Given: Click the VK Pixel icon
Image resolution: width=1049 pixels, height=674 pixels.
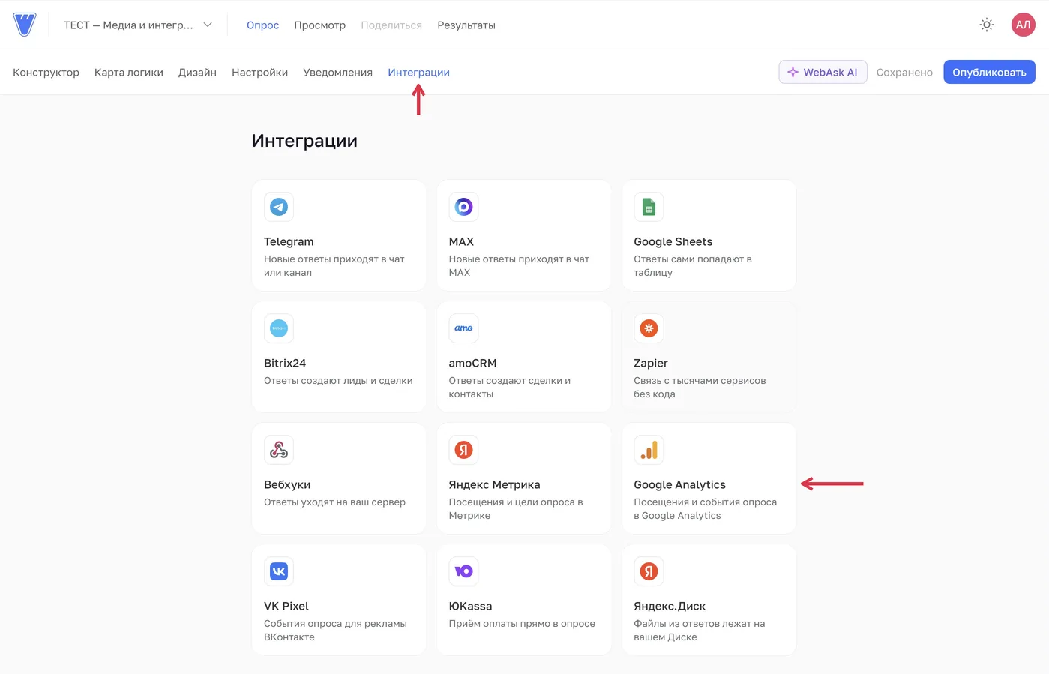Looking at the screenshot, I should click(x=279, y=571).
